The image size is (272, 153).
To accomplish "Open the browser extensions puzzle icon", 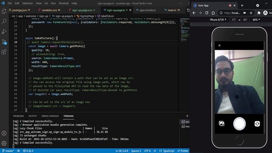I will point(259,13).
